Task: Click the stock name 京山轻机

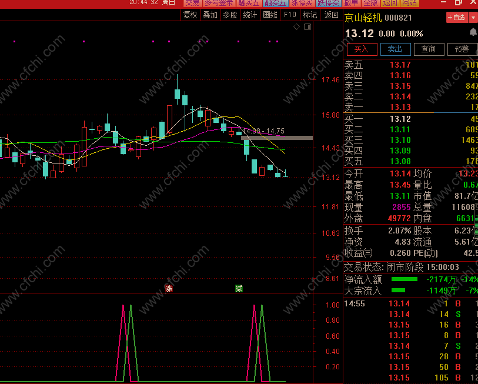Action: (x=363, y=18)
